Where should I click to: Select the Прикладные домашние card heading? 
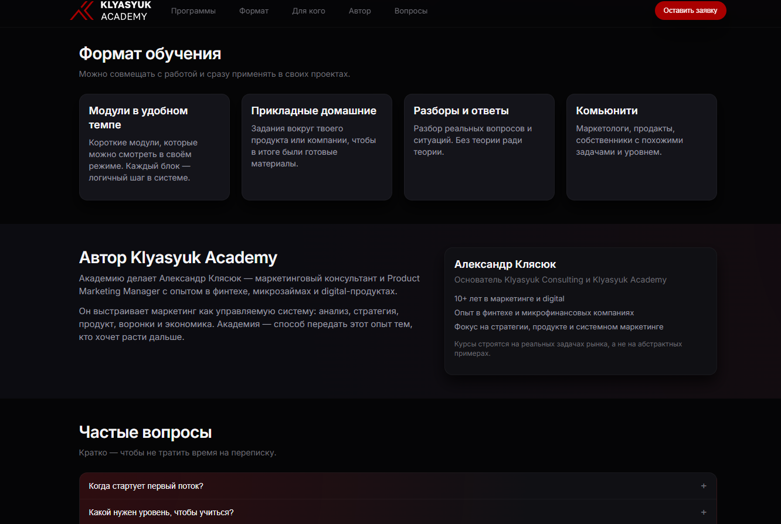(314, 111)
